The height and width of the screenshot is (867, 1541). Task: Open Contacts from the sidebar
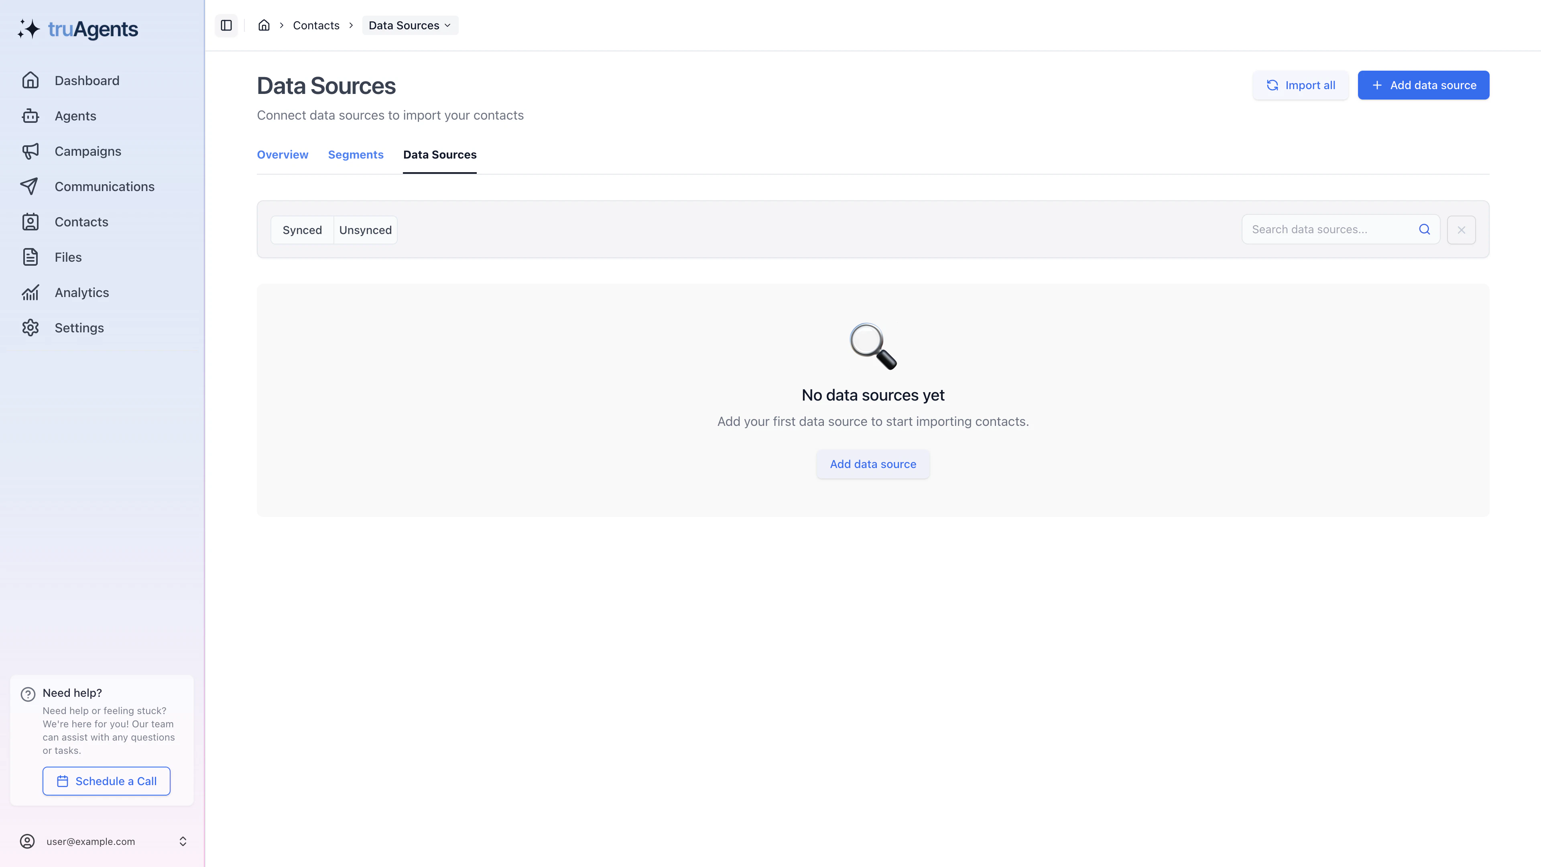point(81,222)
